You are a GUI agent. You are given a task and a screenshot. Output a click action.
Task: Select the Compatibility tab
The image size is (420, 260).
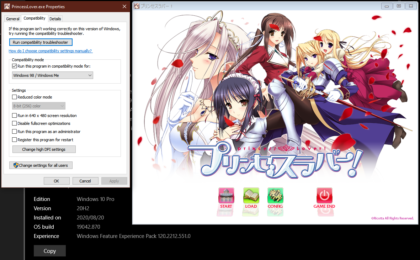pyautogui.click(x=34, y=18)
